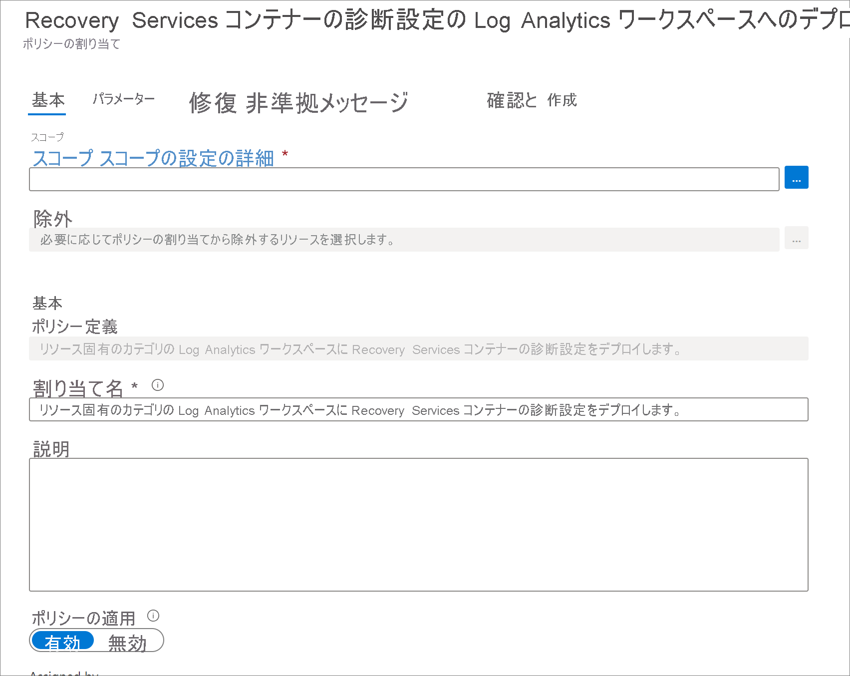This screenshot has height=676, width=850.
Task: Click inside the 説明 text area
Action: [x=418, y=525]
